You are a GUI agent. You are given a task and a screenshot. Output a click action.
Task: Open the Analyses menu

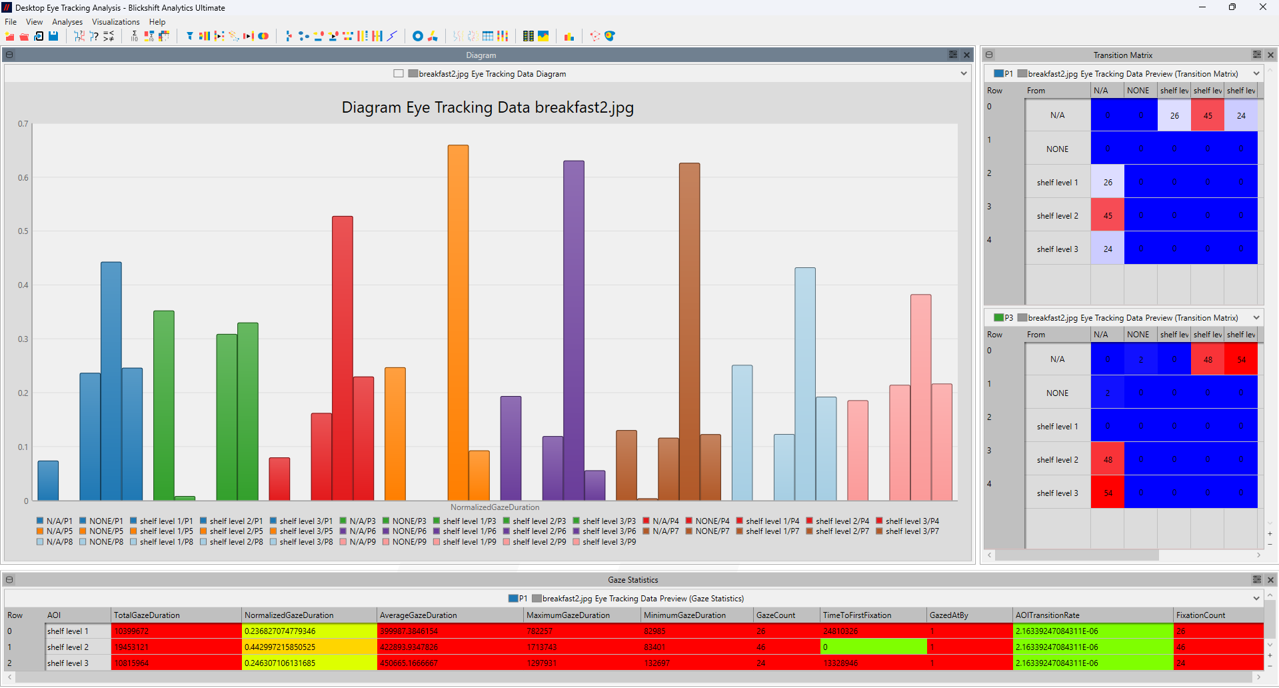coord(67,22)
